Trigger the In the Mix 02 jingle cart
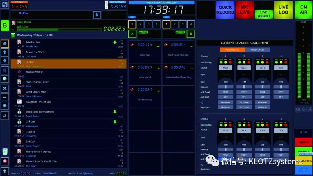 (x=145, y=74)
